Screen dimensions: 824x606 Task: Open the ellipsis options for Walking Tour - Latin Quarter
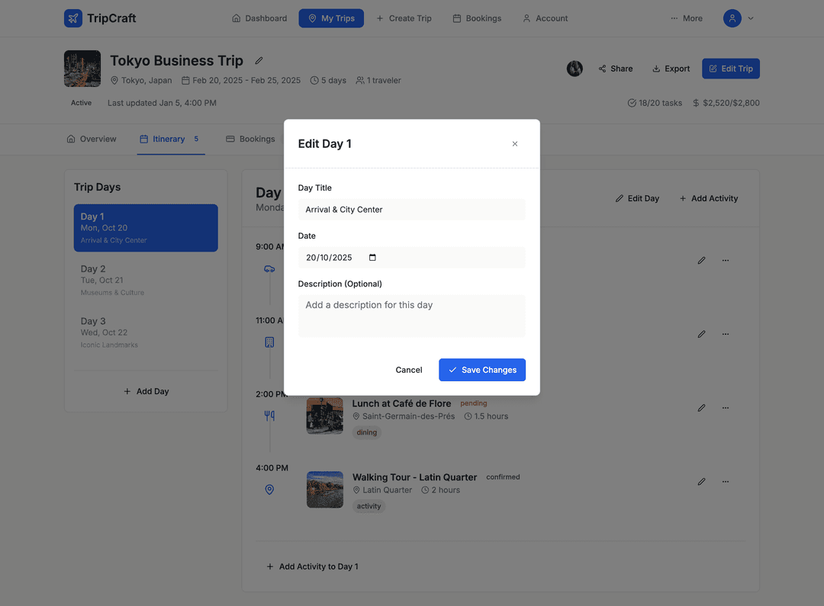726,481
